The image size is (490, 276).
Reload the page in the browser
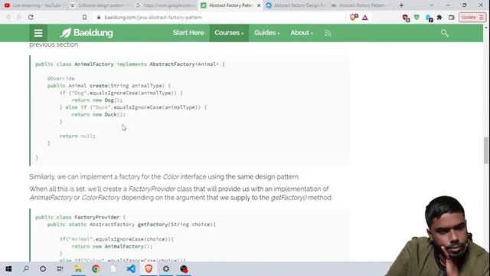click(x=31, y=18)
